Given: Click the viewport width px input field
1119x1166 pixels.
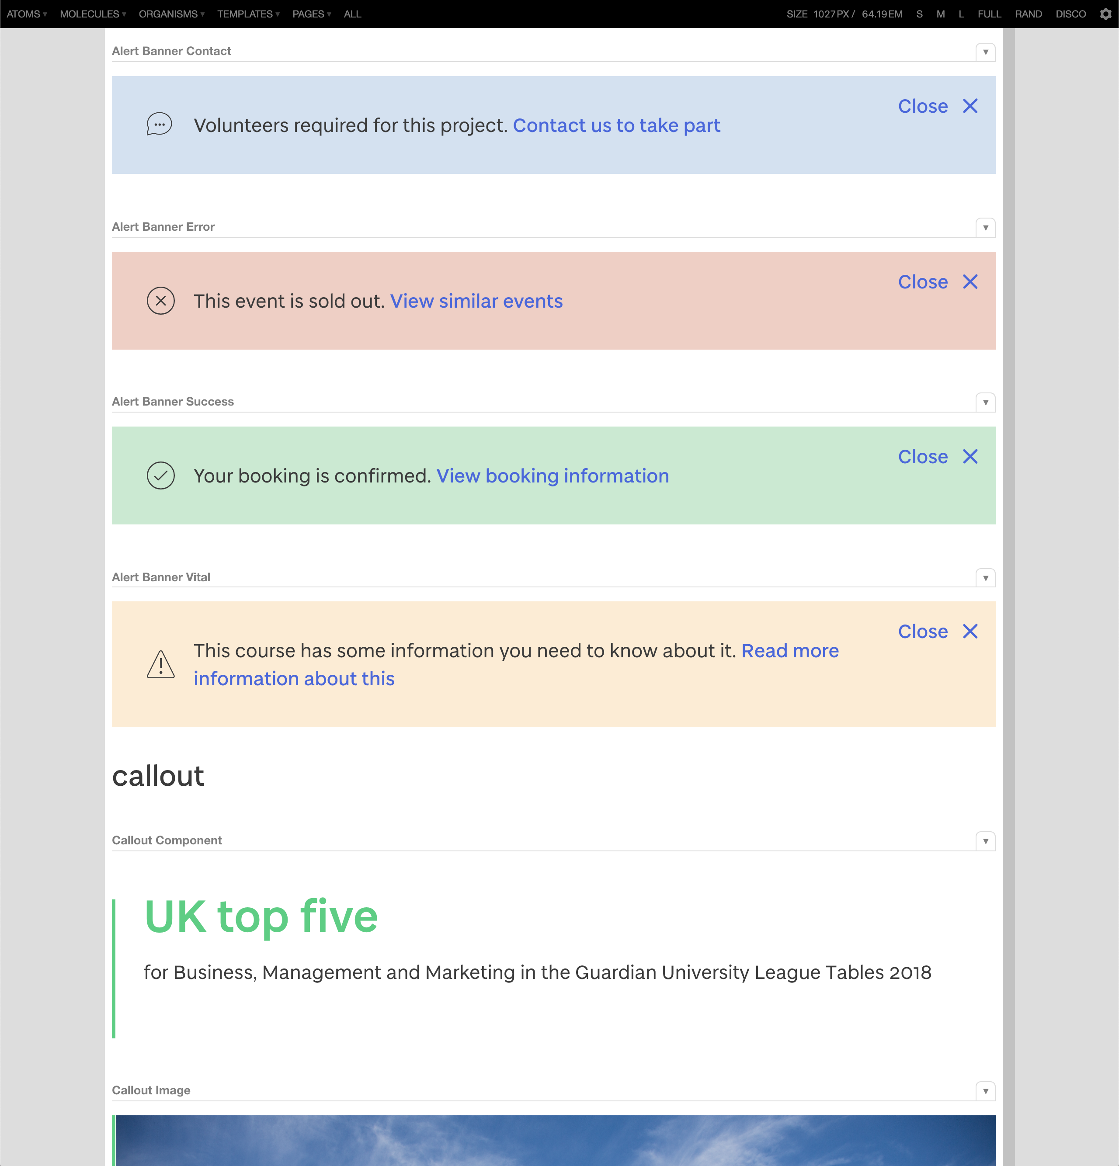Looking at the screenshot, I should click(824, 14).
